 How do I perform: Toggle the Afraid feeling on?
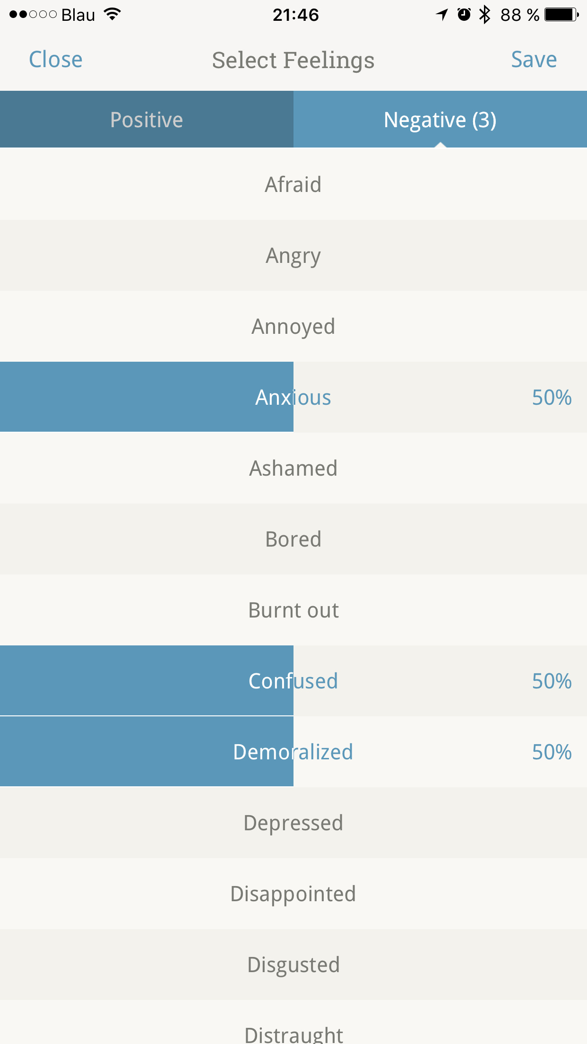coord(293,184)
